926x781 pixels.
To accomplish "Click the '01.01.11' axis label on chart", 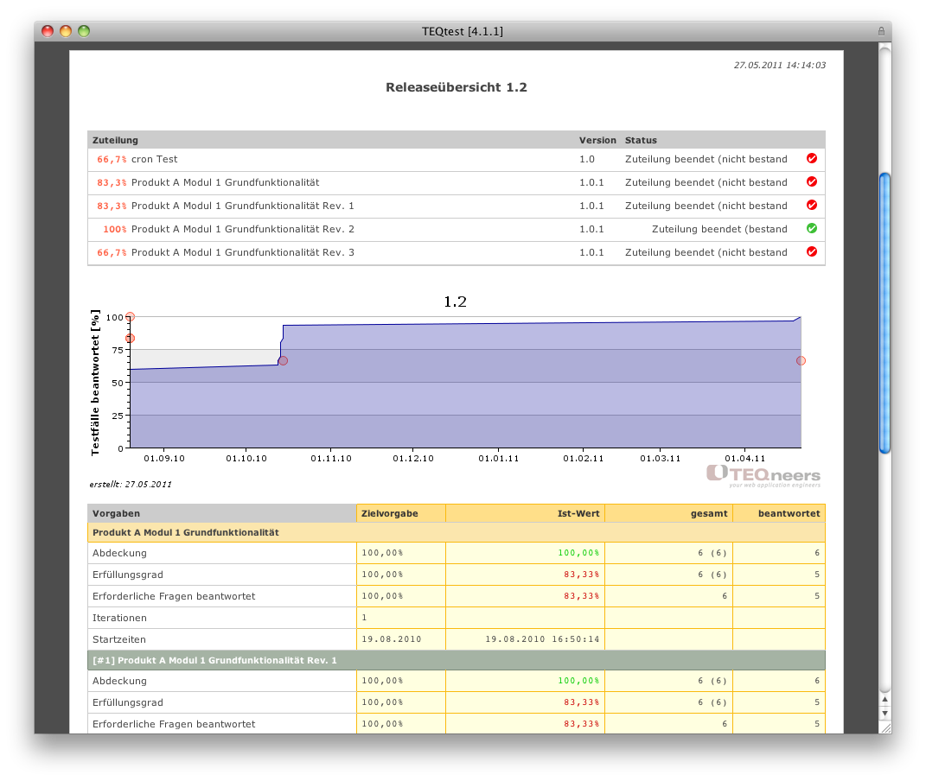I will pos(498,459).
